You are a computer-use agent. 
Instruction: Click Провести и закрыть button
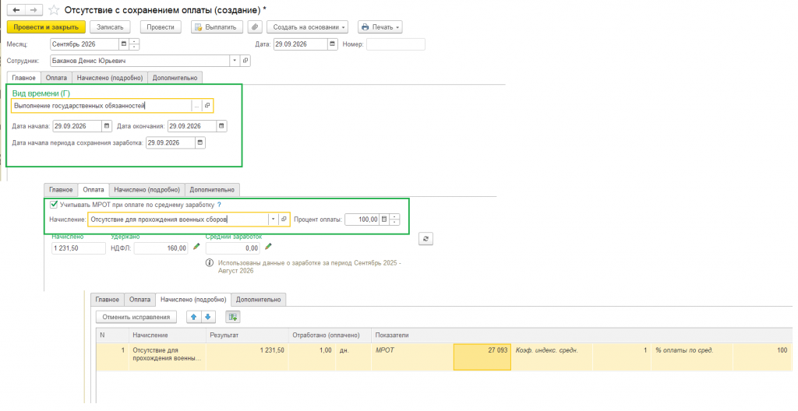[x=46, y=27]
